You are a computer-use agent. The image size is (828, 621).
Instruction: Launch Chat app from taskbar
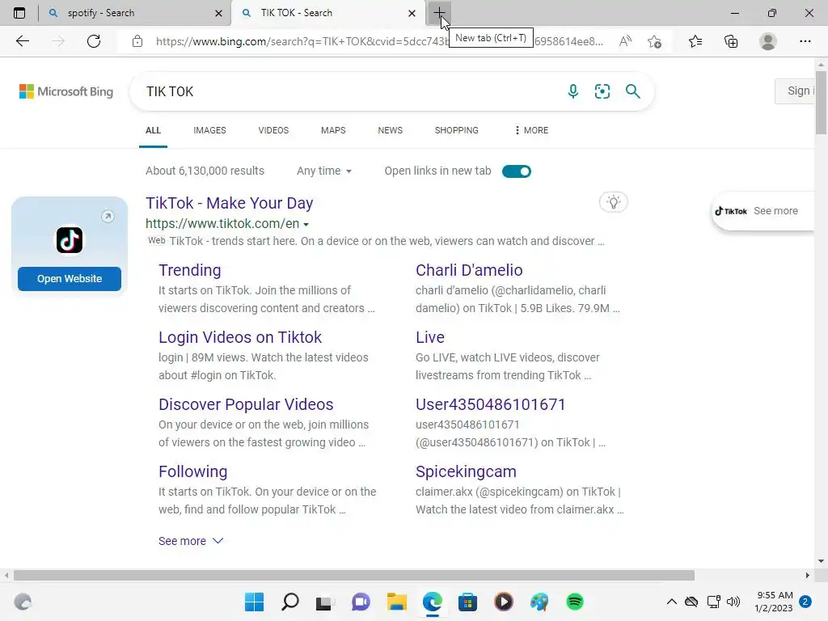[361, 602]
